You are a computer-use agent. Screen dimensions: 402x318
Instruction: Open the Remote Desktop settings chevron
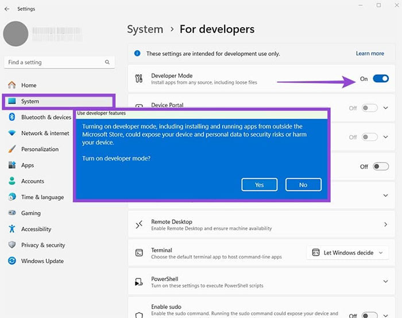pos(385,224)
